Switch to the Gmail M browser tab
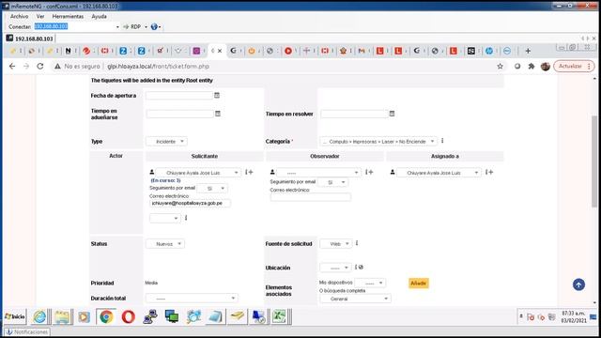This screenshot has height=338, width=601. click(362, 51)
